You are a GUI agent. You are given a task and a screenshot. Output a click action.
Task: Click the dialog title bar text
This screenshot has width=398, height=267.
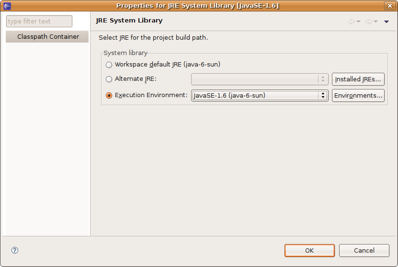pyautogui.click(x=197, y=6)
